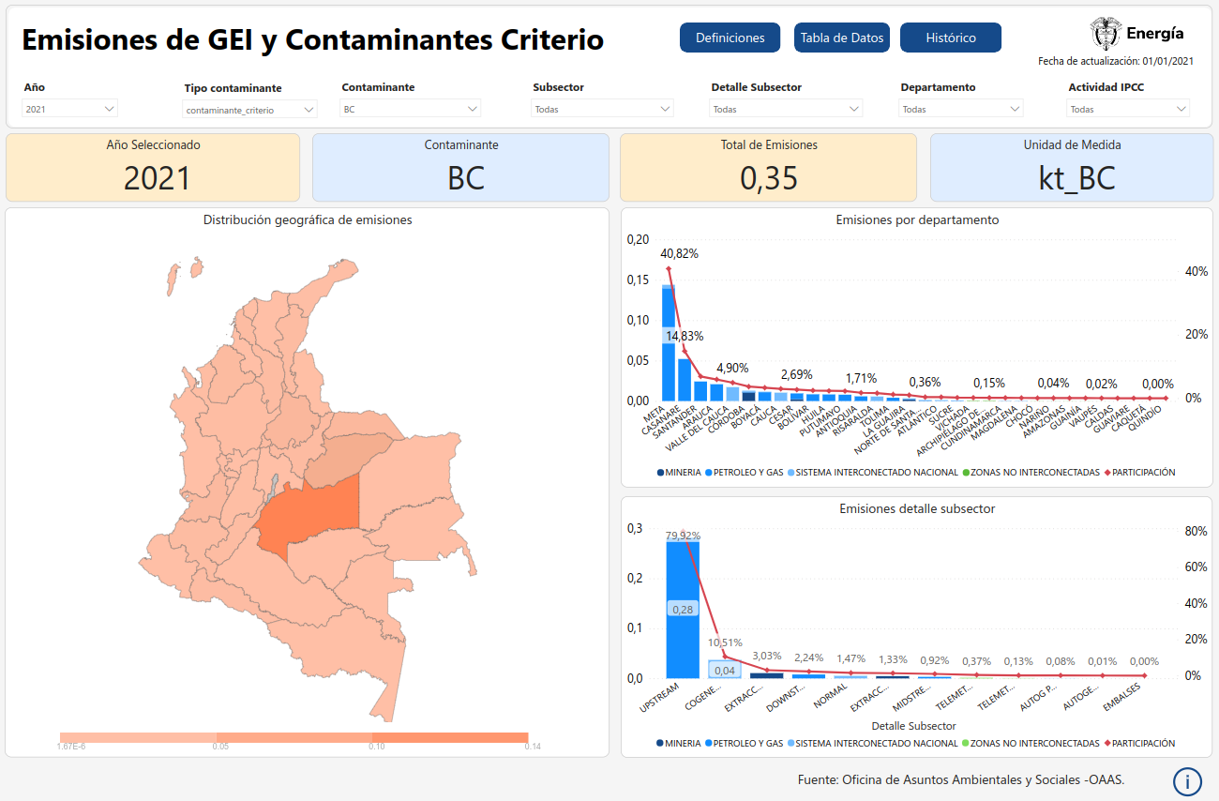Click the 40,82% data label
1219x801 pixels.
click(x=679, y=253)
